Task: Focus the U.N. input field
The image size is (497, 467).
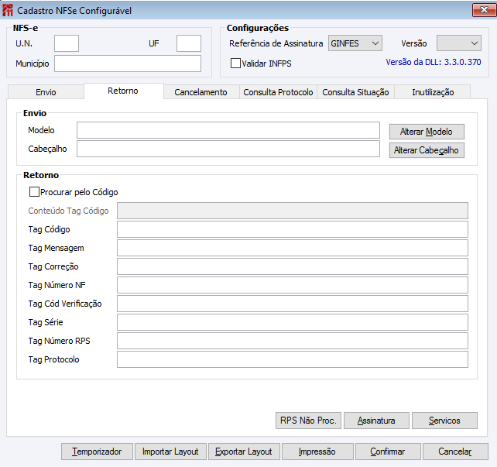Action: pyautogui.click(x=67, y=43)
